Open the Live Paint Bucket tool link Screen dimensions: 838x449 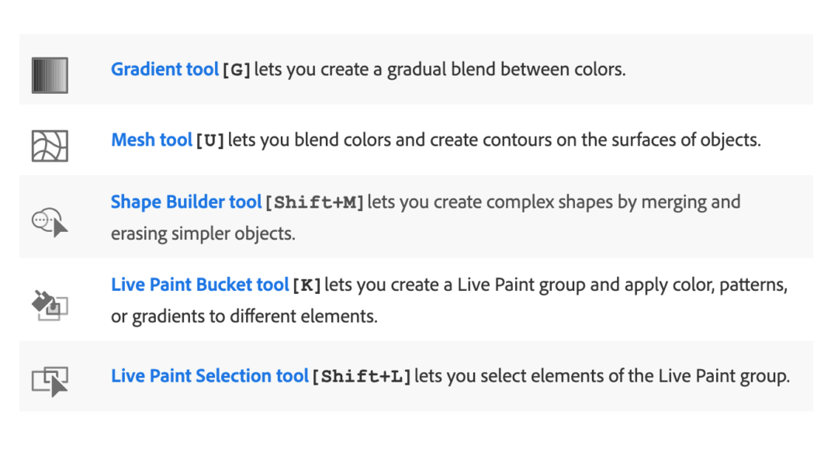tap(200, 285)
